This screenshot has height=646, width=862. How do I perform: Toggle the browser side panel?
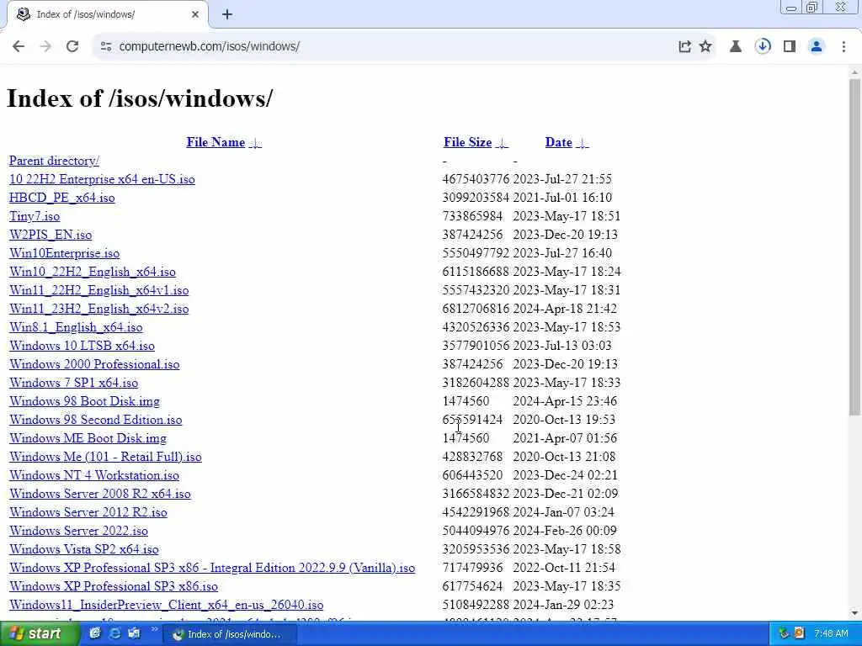pos(790,47)
